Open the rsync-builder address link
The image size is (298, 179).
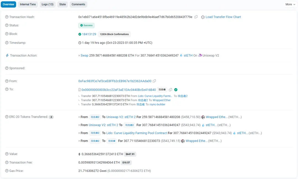click(157, 104)
